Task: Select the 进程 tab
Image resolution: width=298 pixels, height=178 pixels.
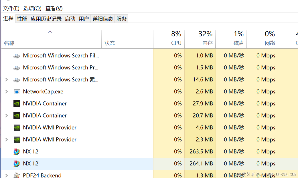Action: pos(8,18)
